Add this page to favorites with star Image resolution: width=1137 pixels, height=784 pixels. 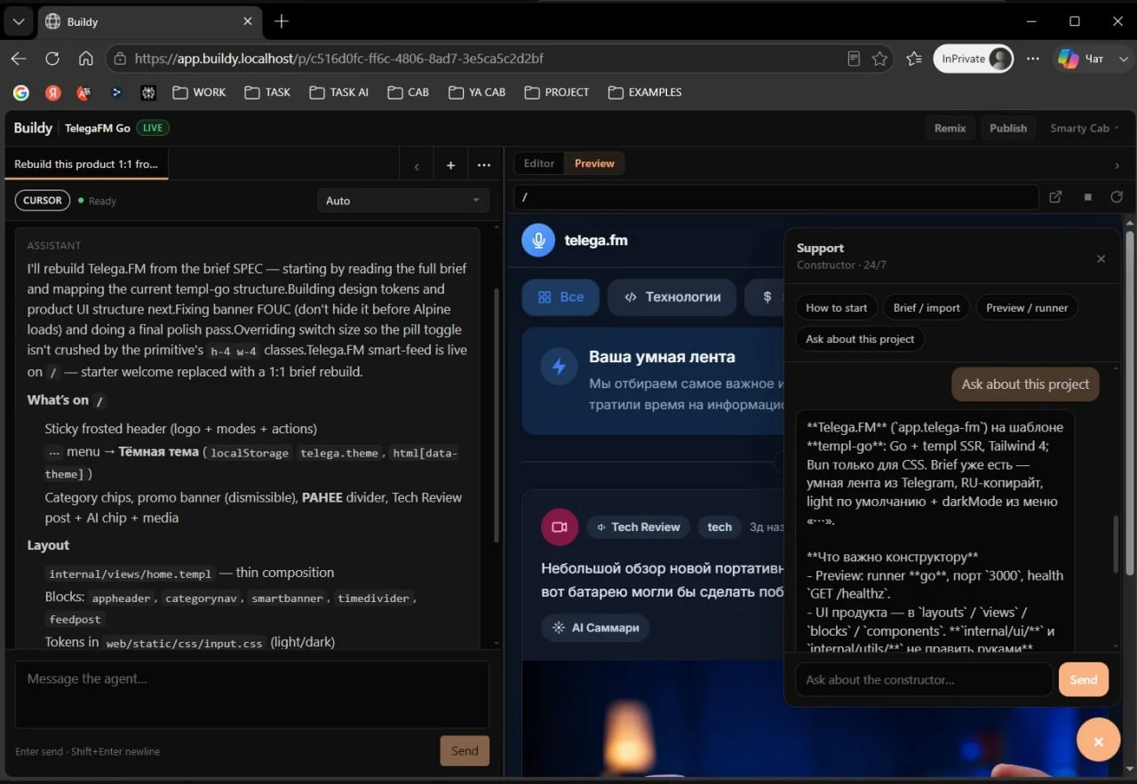pos(879,59)
